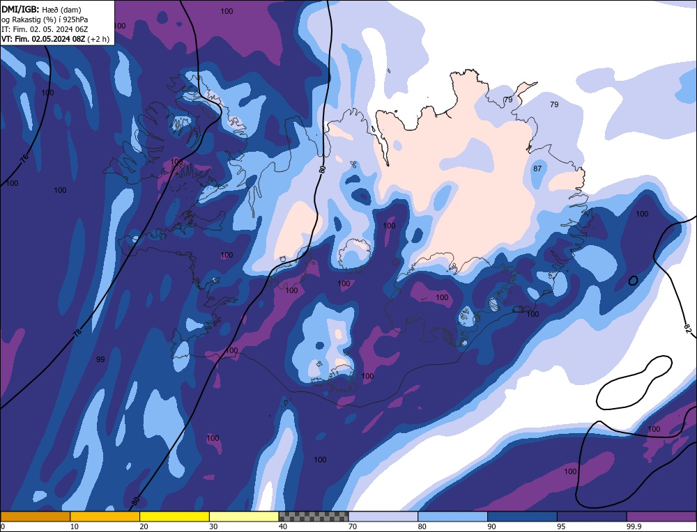Click the 'og Rakastig (%) í 925hPa' line
This screenshot has height=532, width=697.
45,19
